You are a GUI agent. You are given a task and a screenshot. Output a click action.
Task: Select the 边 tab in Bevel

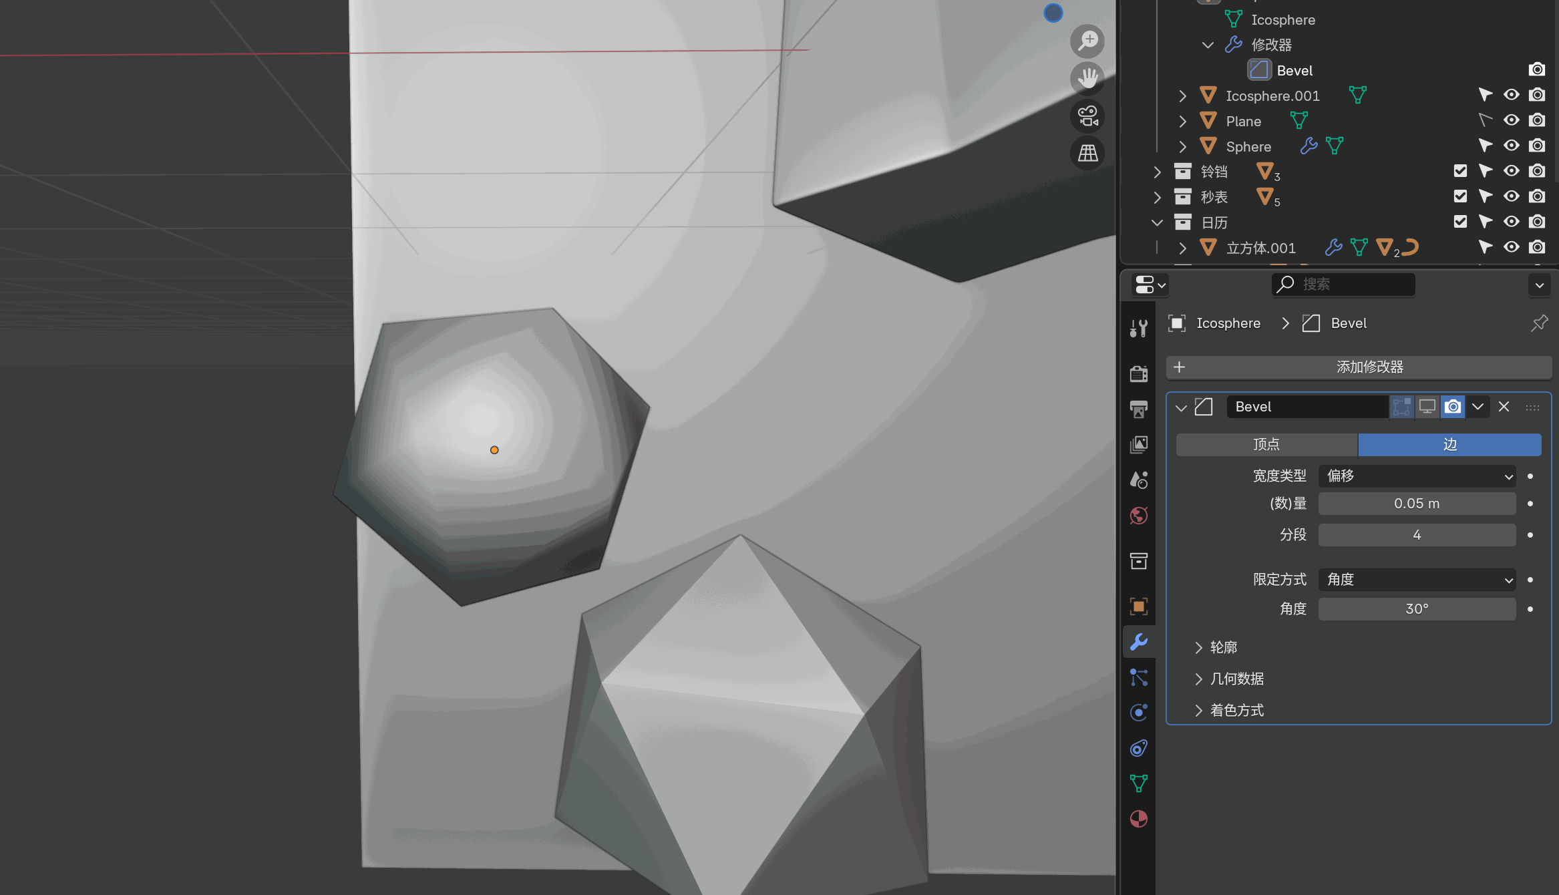pos(1449,445)
